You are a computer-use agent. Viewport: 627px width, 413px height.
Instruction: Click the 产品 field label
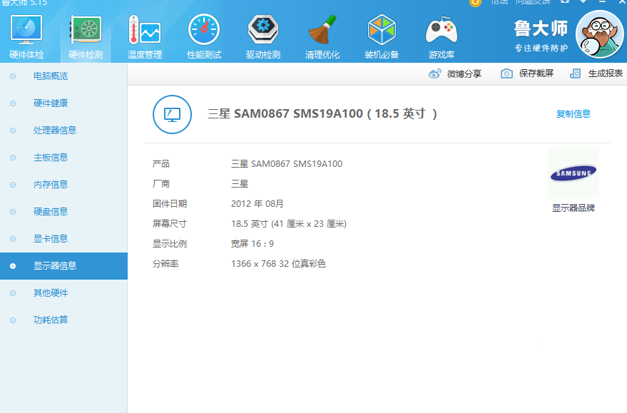pos(161,164)
